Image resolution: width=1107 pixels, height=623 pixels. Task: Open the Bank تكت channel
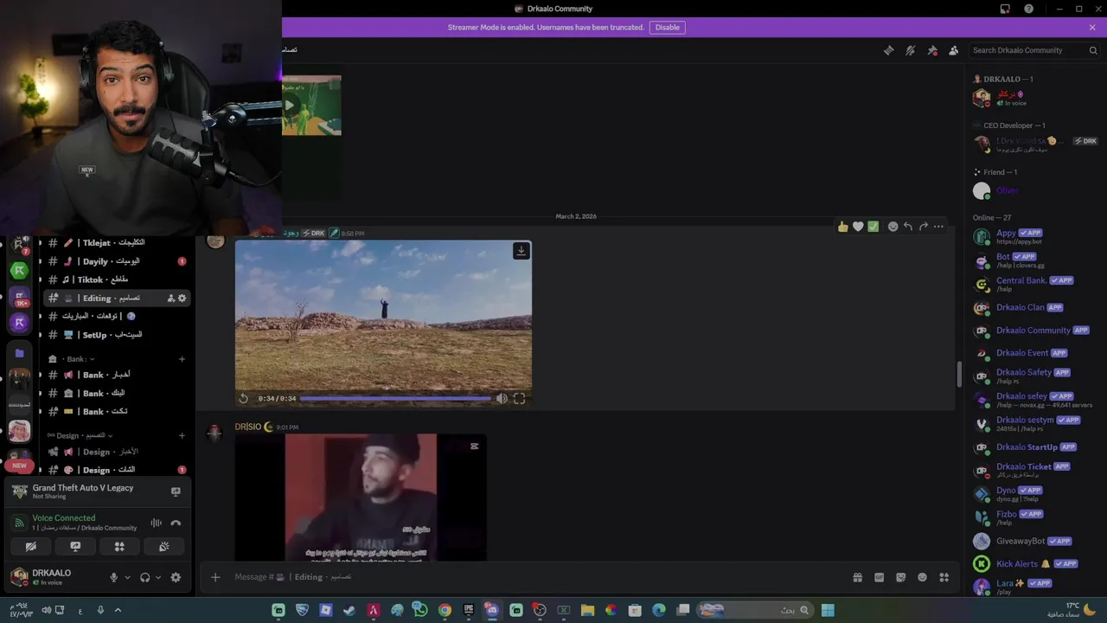pyautogui.click(x=117, y=411)
